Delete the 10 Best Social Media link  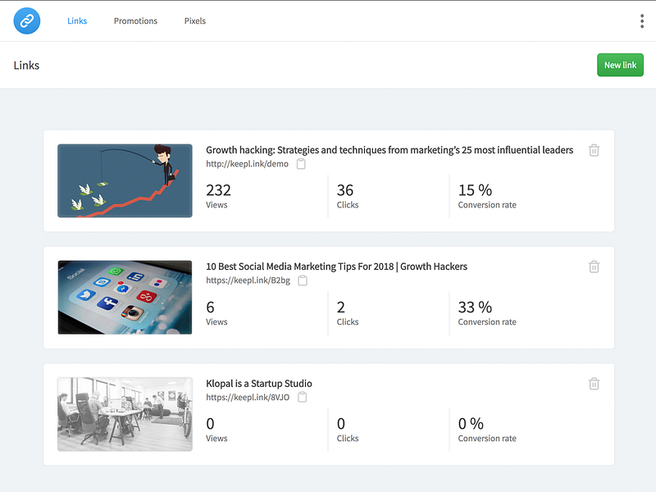coord(594,266)
